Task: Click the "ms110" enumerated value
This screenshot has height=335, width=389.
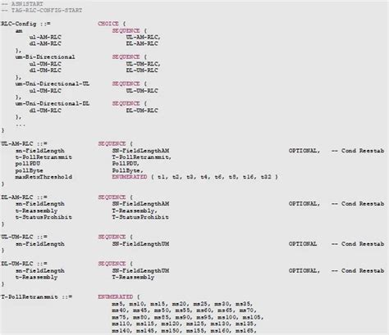Action: point(121,324)
